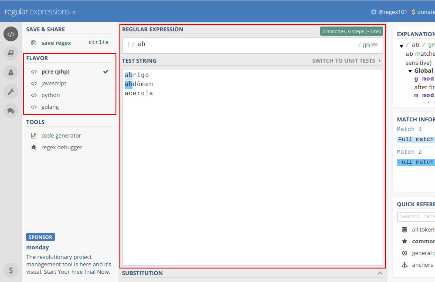This screenshot has width=435, height=282.
Task: Click the regex flags flag icon
Action: pyautogui.click(x=374, y=44)
